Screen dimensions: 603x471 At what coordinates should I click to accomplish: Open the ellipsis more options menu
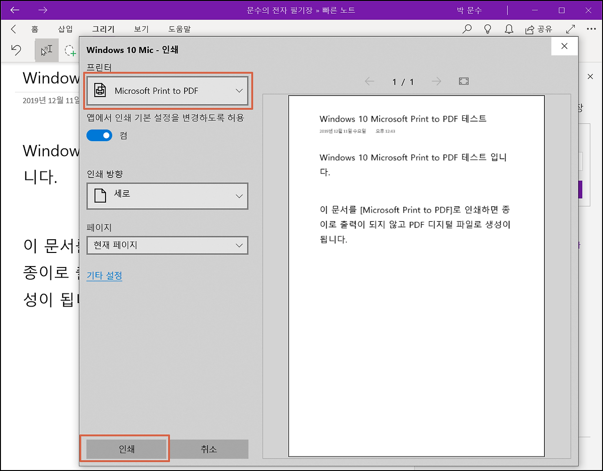coord(591,29)
